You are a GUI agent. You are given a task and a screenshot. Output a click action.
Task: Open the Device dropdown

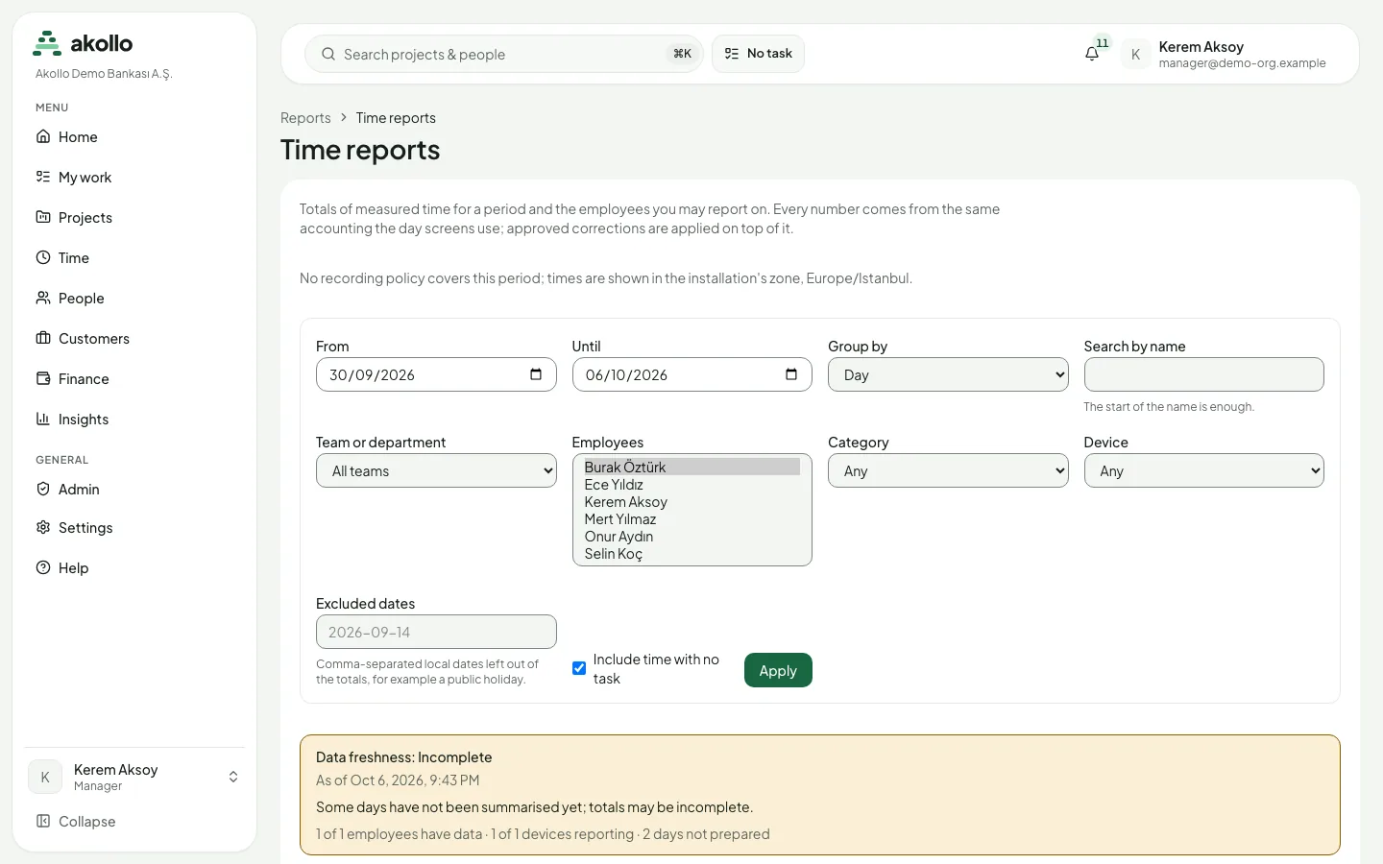1203,470
